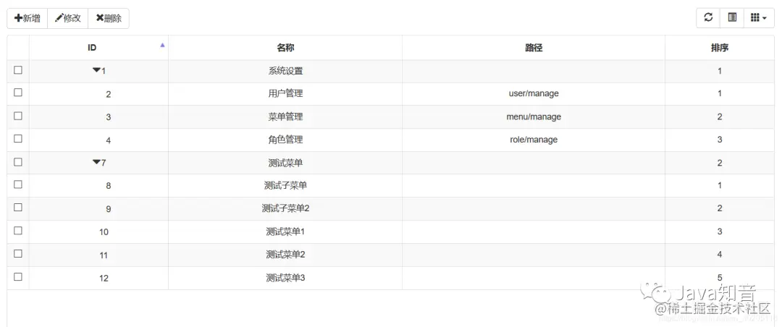
Task: Click ID cell 9 in 测试子菜单2 row
Action: [x=98, y=209]
